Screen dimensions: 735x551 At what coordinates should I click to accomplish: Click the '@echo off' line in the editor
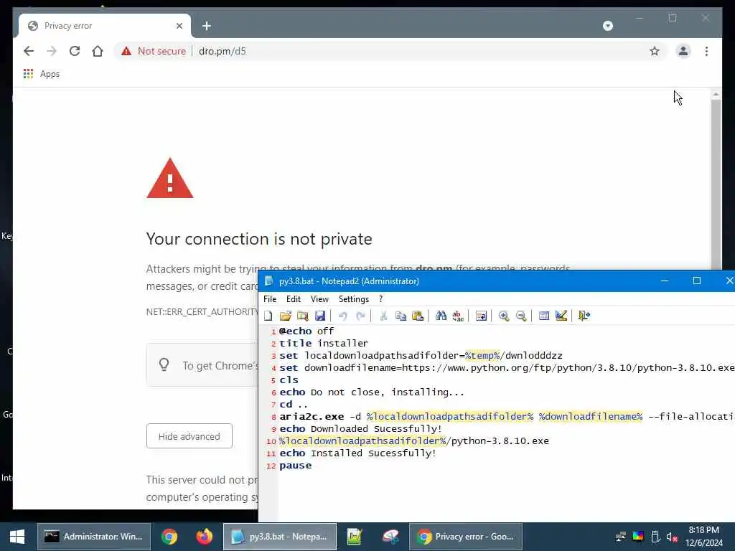click(x=306, y=331)
